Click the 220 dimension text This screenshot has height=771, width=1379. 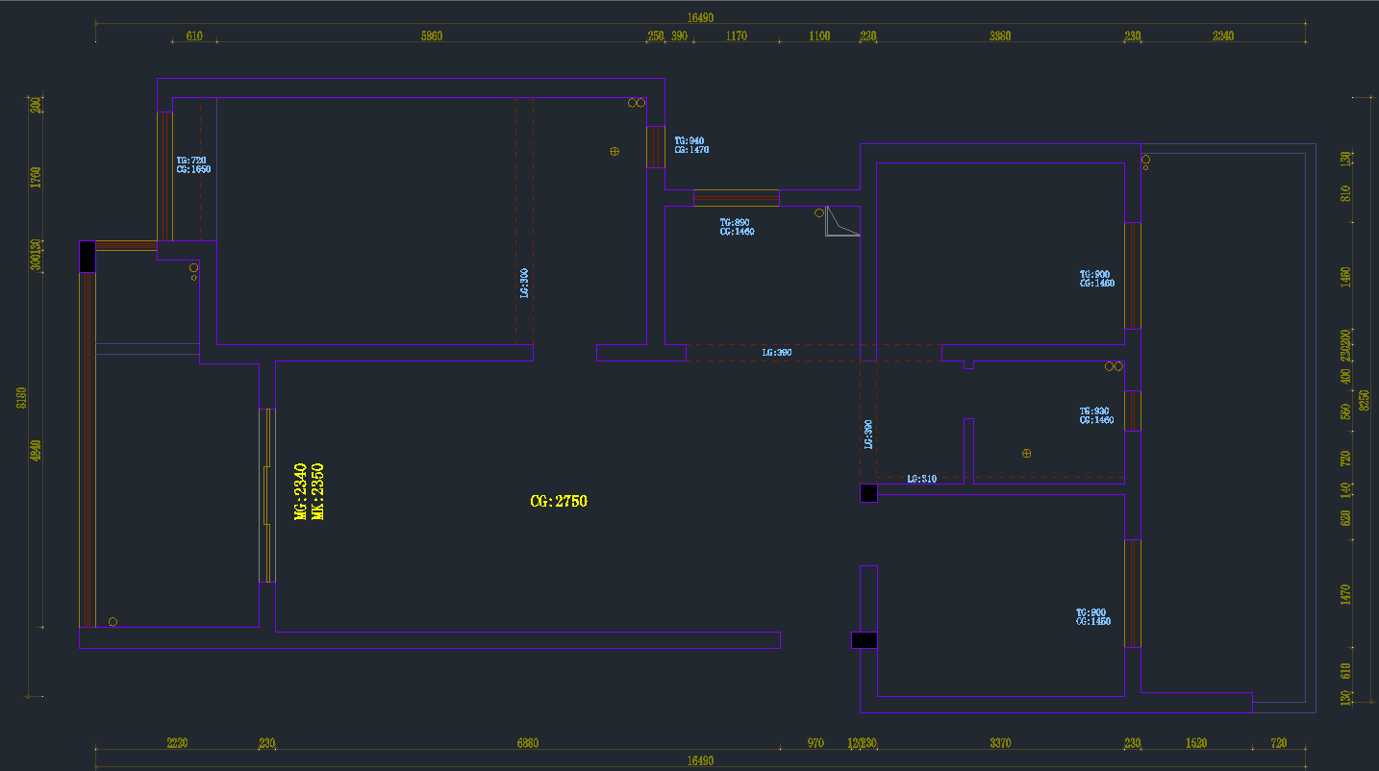tap(868, 37)
